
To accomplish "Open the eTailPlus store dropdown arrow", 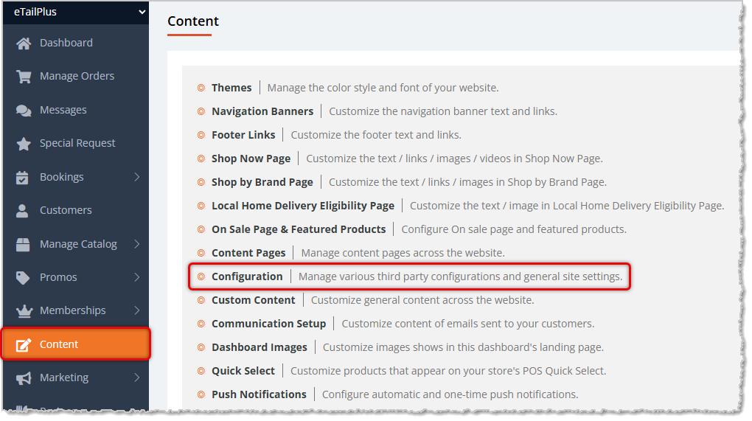I will (142, 12).
